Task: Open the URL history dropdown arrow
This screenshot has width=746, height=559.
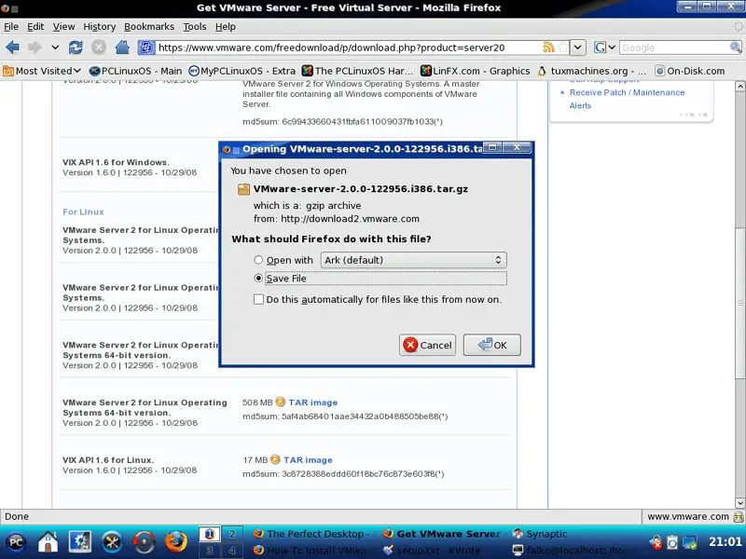Action: point(577,47)
